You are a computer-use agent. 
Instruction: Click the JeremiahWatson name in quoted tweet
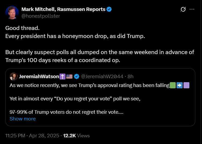point(39,77)
